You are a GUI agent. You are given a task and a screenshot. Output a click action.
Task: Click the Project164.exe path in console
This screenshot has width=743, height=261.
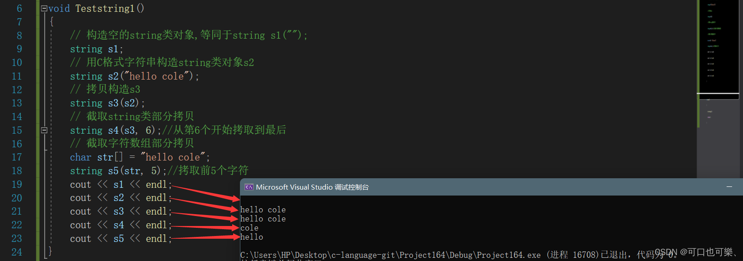point(391,255)
